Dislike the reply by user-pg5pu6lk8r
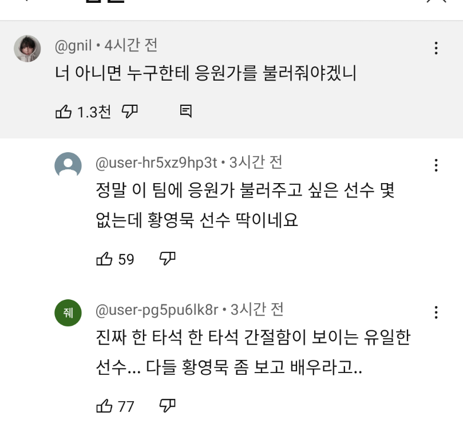Viewport: 463px width, 428px height. point(168,406)
